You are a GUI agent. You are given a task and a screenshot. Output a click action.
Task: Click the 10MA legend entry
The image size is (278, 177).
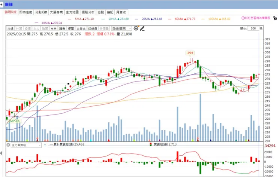tap(115, 19)
